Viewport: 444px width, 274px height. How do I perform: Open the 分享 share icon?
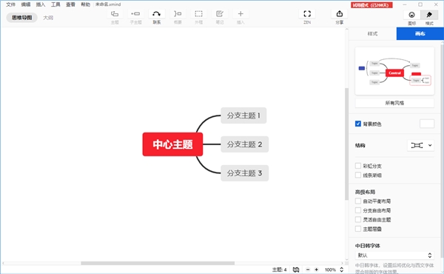[x=340, y=14]
